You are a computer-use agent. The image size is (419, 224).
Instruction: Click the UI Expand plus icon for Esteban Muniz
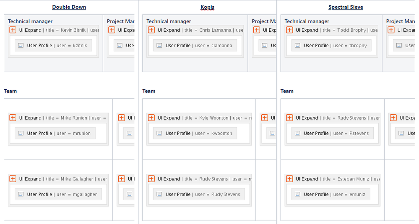[x=289, y=179]
